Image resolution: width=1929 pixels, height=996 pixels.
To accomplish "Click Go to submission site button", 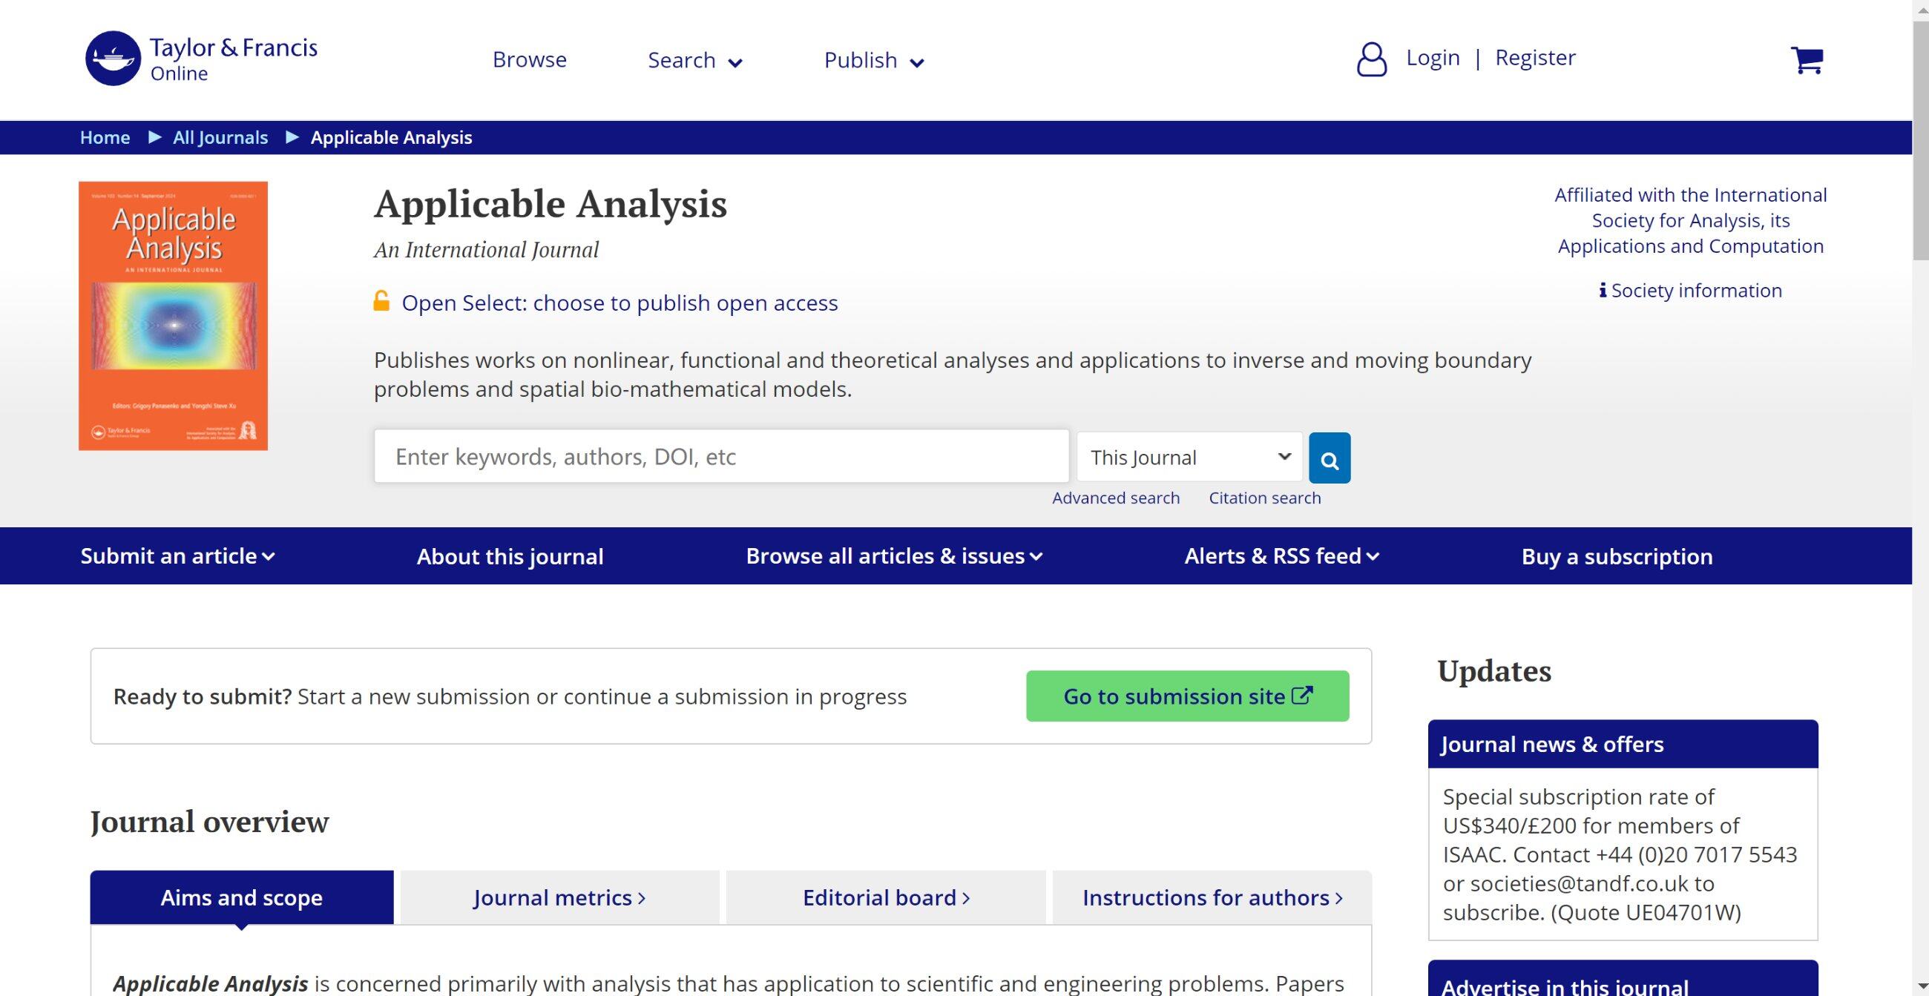I will [1188, 696].
